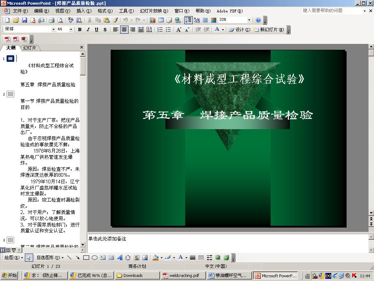The height and width of the screenshot is (281, 374).
Task: Click the 新幻灯片 New Slide button
Action: click(269, 30)
